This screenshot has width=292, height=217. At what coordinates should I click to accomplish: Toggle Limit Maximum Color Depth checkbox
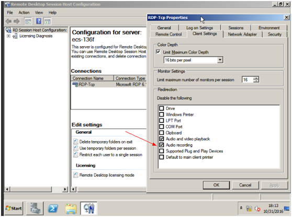158,52
